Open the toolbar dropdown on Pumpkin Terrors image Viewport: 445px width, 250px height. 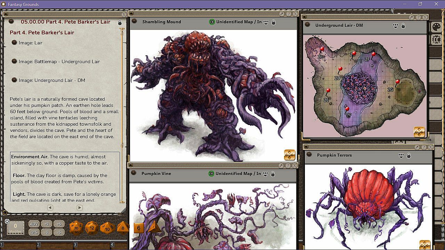point(401,156)
